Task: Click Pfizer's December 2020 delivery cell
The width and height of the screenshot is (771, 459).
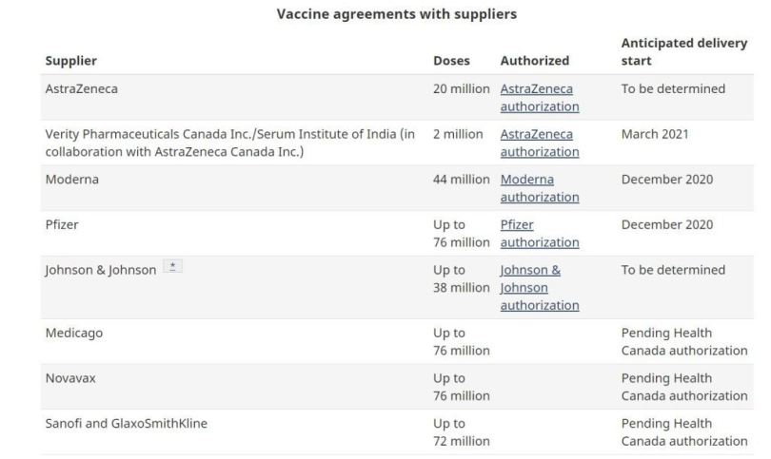Action: click(x=666, y=225)
